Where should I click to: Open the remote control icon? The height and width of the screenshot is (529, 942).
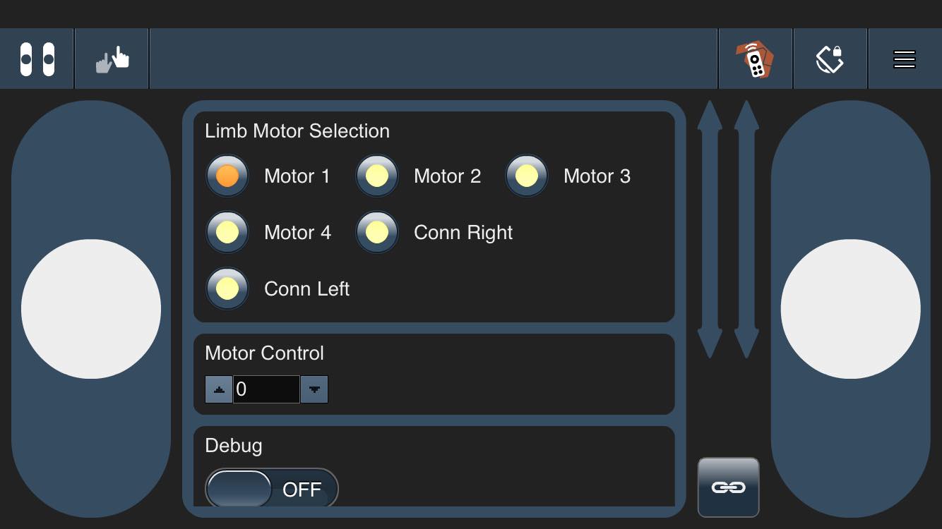755,59
